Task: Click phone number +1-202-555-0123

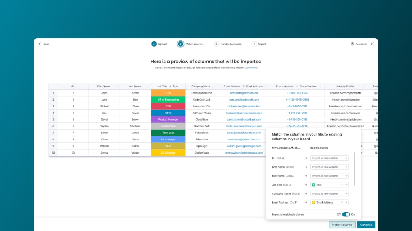Action: click(297, 93)
